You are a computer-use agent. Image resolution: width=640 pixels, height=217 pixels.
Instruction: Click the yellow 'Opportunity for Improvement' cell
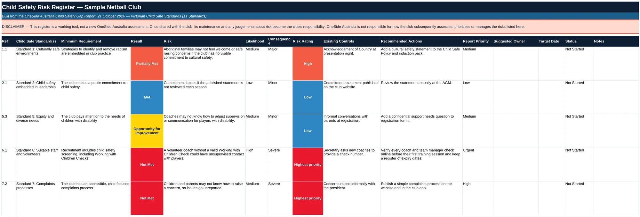point(147,131)
